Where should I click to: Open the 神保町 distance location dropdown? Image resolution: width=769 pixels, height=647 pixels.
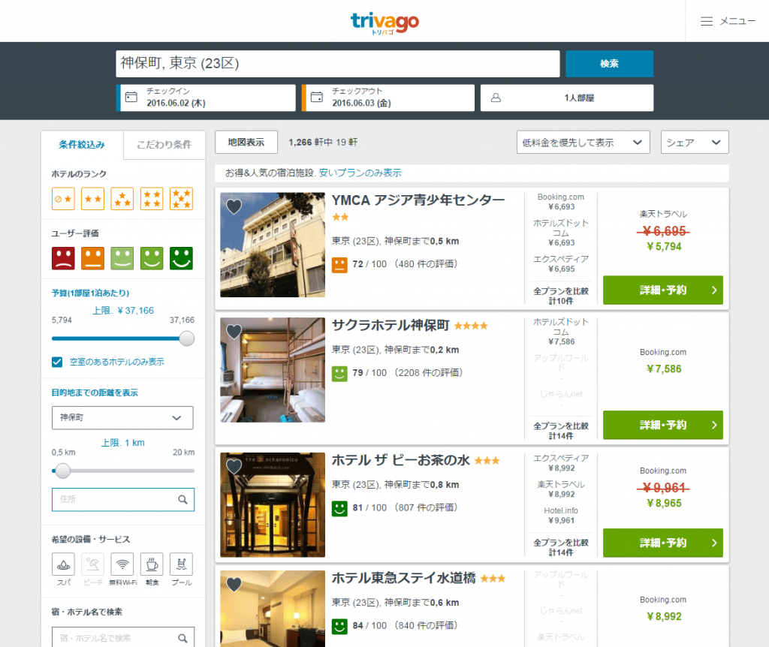tap(122, 417)
